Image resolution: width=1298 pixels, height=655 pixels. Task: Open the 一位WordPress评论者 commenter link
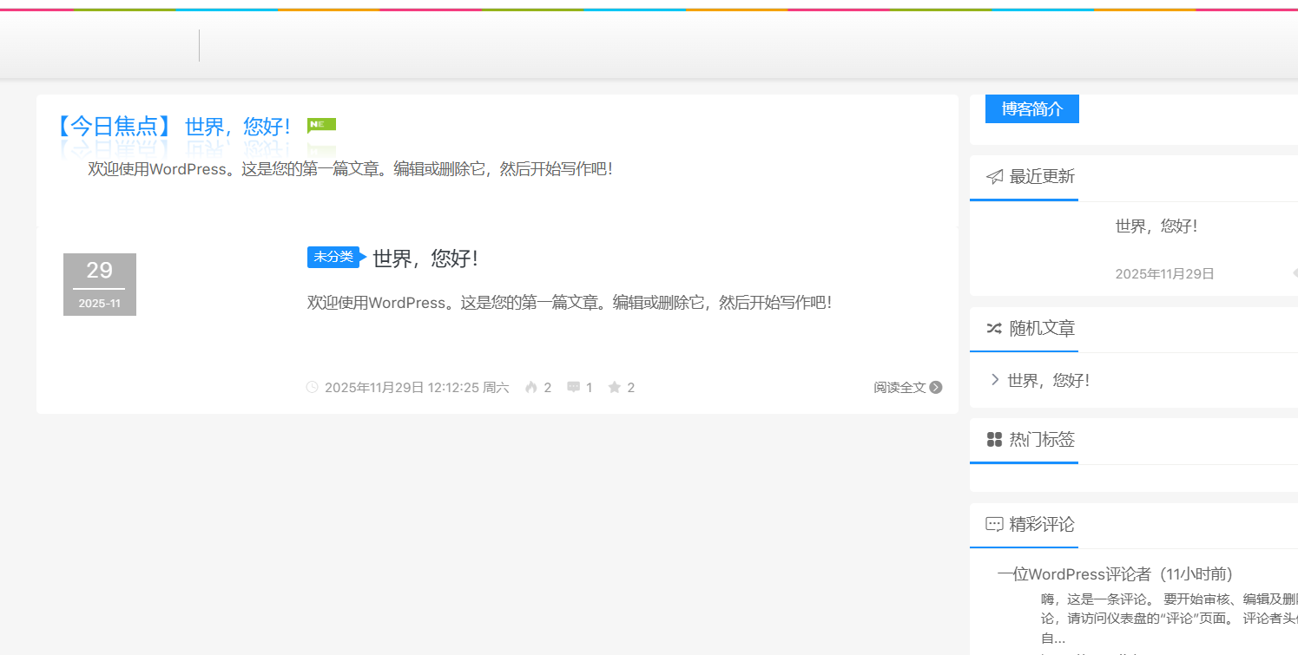(1077, 573)
